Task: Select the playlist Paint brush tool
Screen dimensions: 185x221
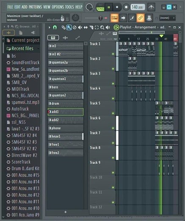Action: (x=69, y=27)
